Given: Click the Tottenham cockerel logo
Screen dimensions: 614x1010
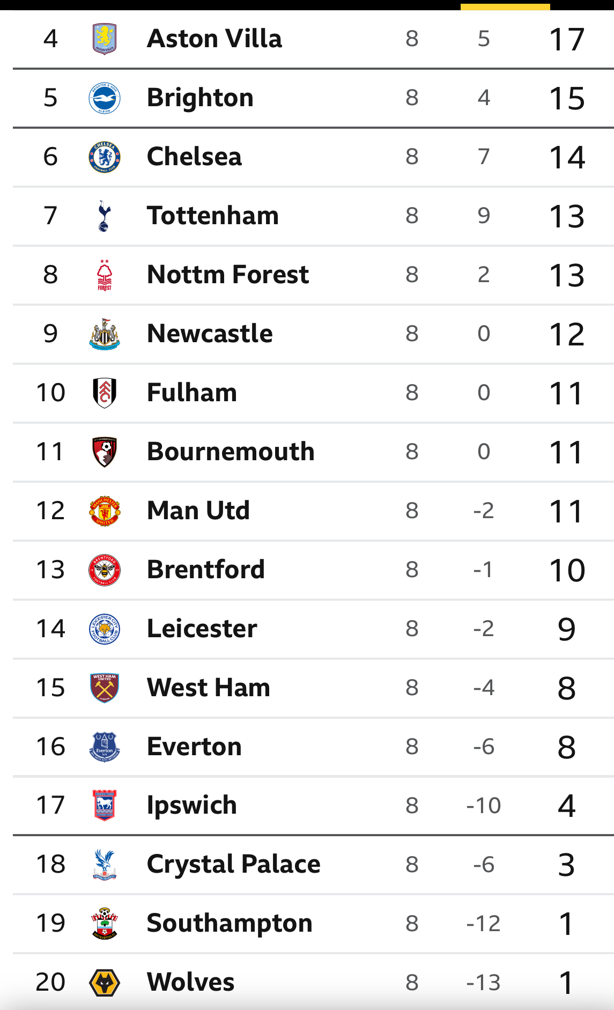Looking at the screenshot, I should pos(105,216).
